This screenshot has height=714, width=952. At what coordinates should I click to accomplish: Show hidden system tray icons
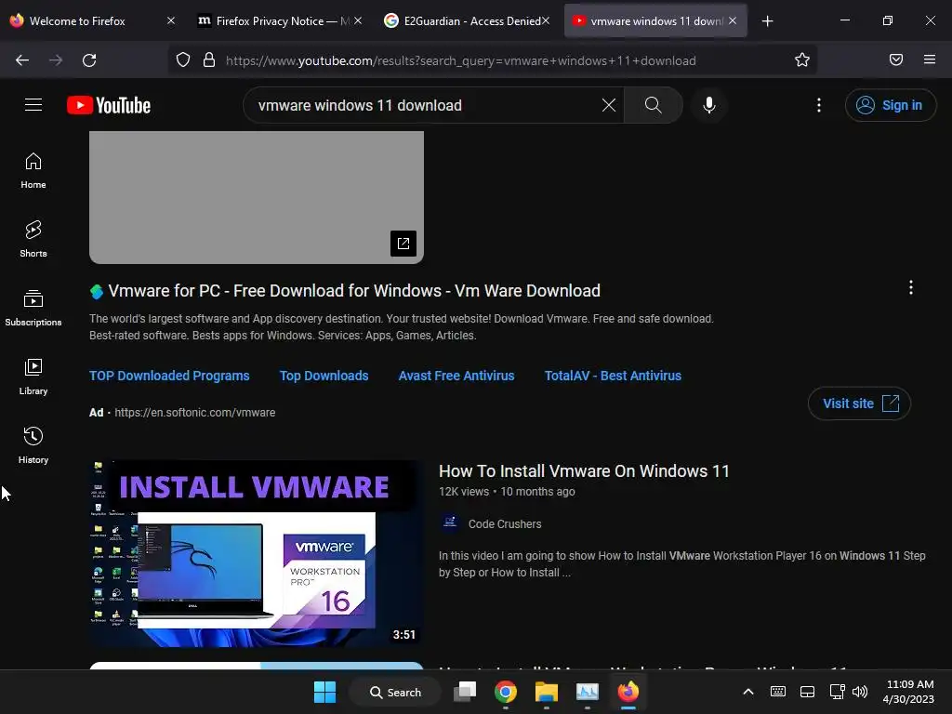(748, 692)
